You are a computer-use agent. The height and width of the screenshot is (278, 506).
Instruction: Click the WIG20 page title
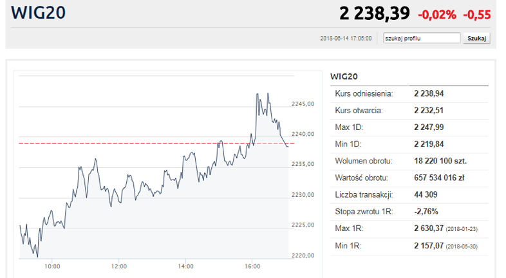click(x=39, y=13)
